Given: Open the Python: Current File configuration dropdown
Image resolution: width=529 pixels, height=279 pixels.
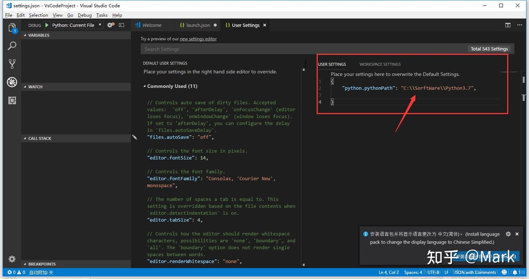Looking at the screenshot, I should (x=76, y=25).
